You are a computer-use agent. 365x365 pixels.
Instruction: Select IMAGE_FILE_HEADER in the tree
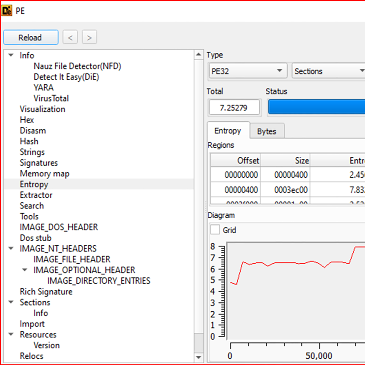72,259
